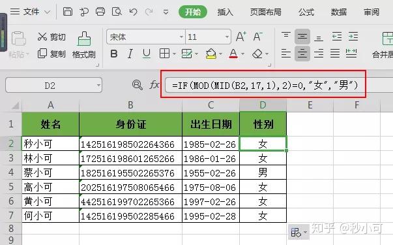Click the distributed alignment icon
393x245 pixels.
pyautogui.click(x=351, y=54)
